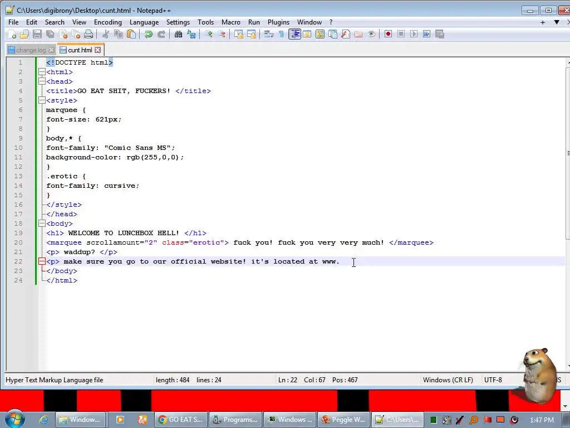Image resolution: width=570 pixels, height=428 pixels.
Task: Open the File menu
Action: coord(13,22)
